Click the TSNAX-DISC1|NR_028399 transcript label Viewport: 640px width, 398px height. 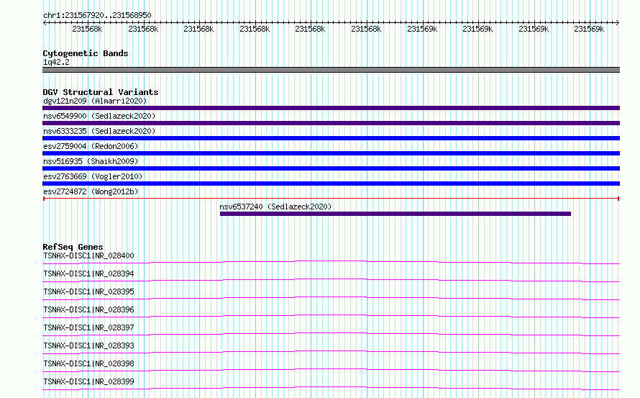tap(88, 381)
